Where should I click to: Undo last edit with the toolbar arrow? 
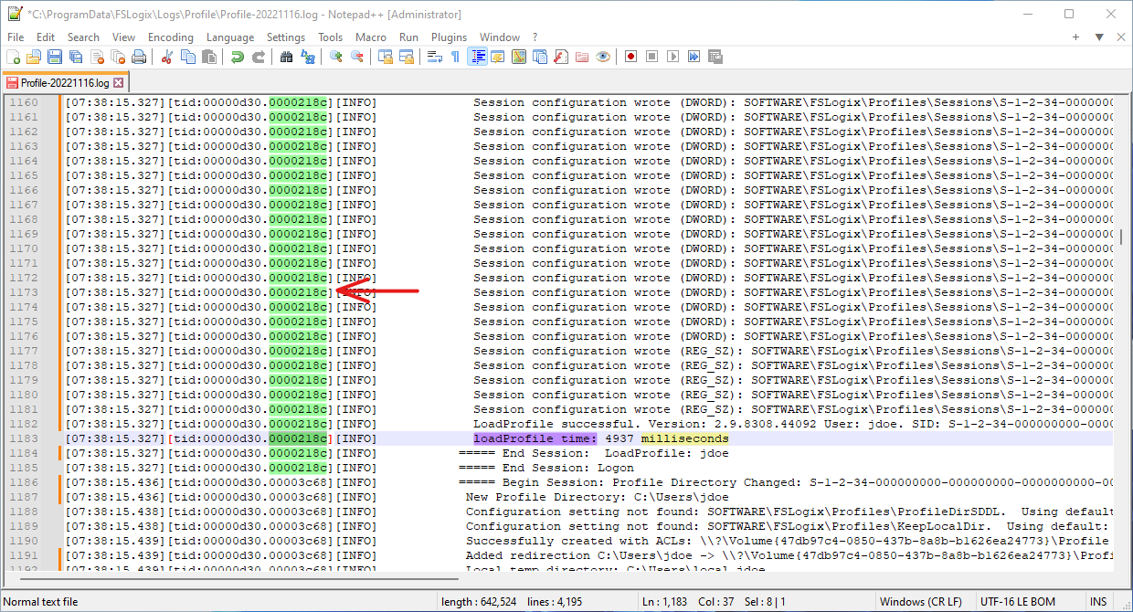click(x=238, y=57)
